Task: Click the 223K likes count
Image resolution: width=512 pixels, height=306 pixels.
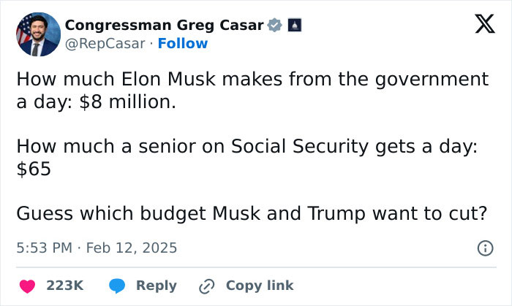Action: point(64,286)
